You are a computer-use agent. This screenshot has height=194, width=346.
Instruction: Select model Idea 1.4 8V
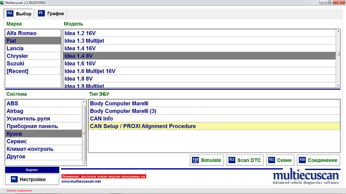click(x=199, y=56)
